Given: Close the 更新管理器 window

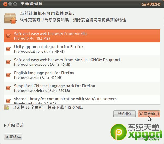Looking at the screenshot, I should (x=5, y=4).
